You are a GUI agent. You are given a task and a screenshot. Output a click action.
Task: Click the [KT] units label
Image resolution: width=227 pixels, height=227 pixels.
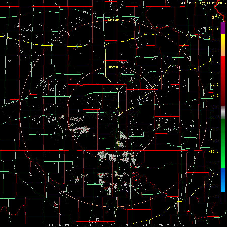(x=215, y=17)
